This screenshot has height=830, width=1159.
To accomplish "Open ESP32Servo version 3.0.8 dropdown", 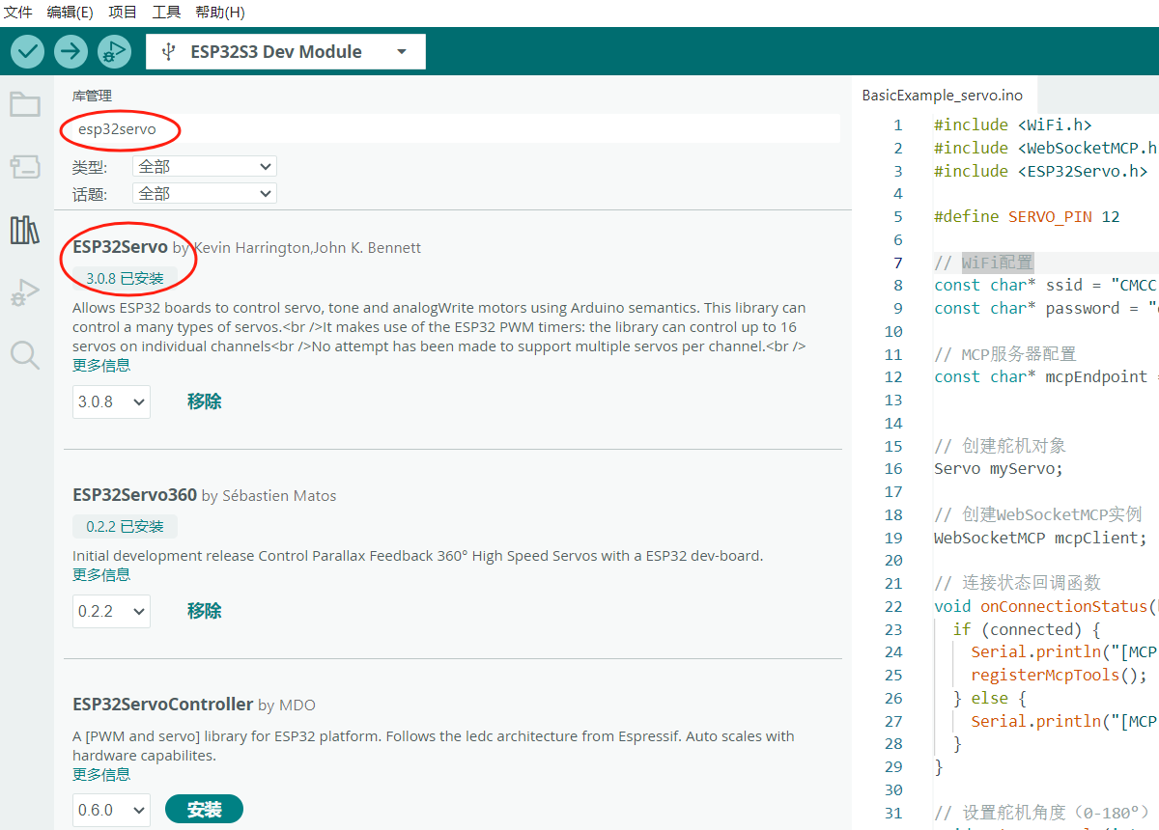I will click(111, 401).
